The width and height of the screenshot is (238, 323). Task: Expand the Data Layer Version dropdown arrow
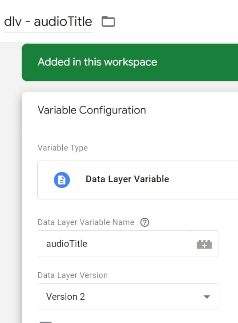click(206, 297)
